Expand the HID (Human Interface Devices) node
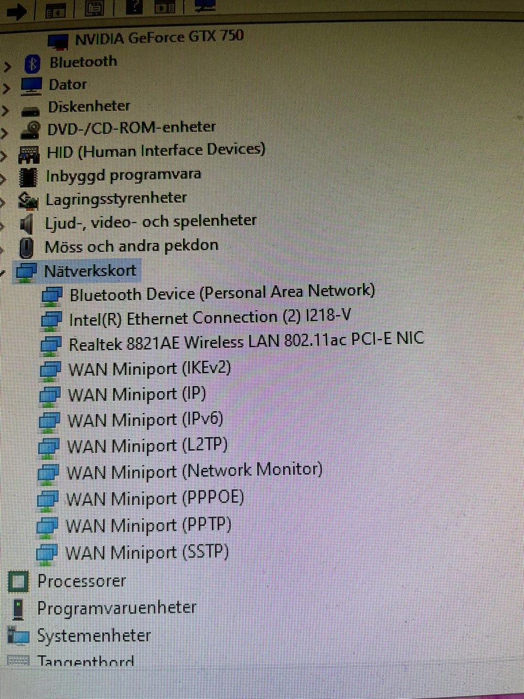The width and height of the screenshot is (524, 699). [x=4, y=155]
